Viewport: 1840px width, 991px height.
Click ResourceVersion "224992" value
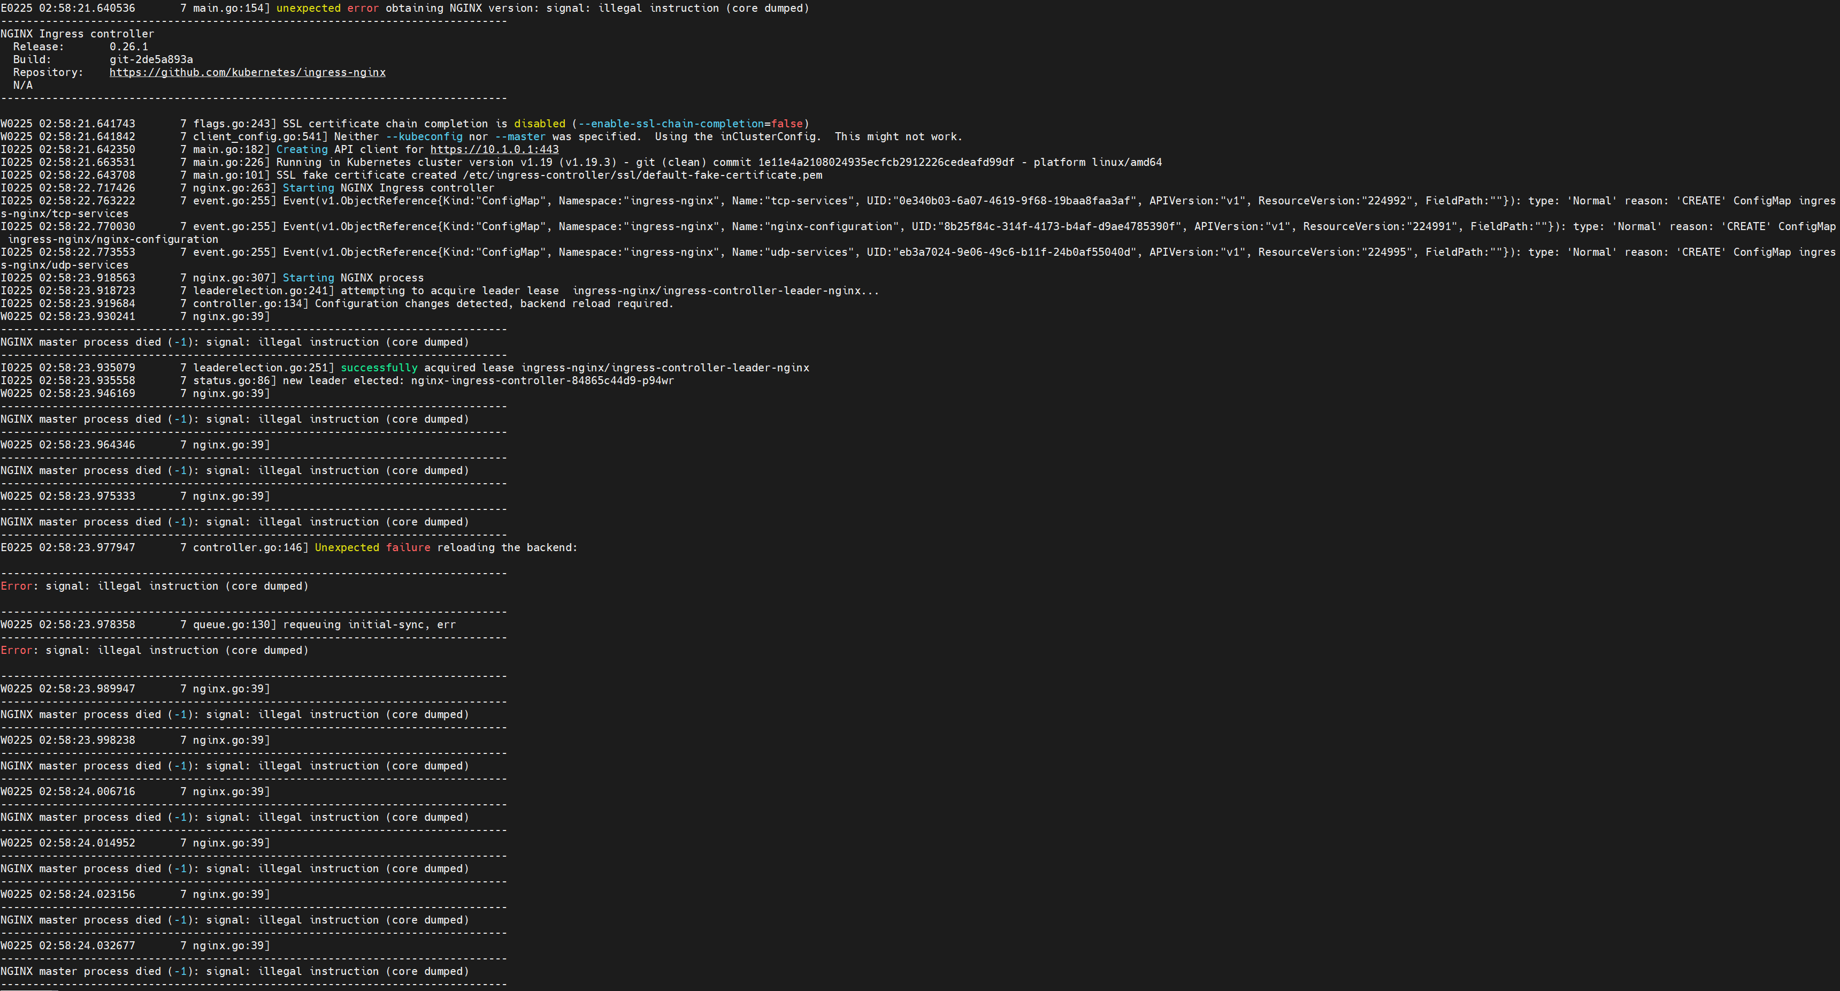[x=1387, y=201]
